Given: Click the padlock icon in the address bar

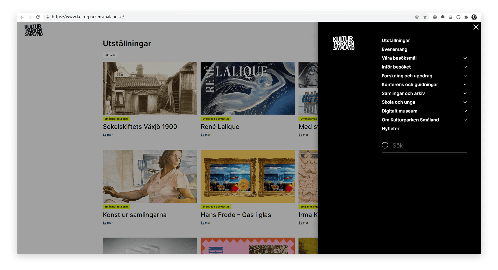Looking at the screenshot, I should click(48, 17).
